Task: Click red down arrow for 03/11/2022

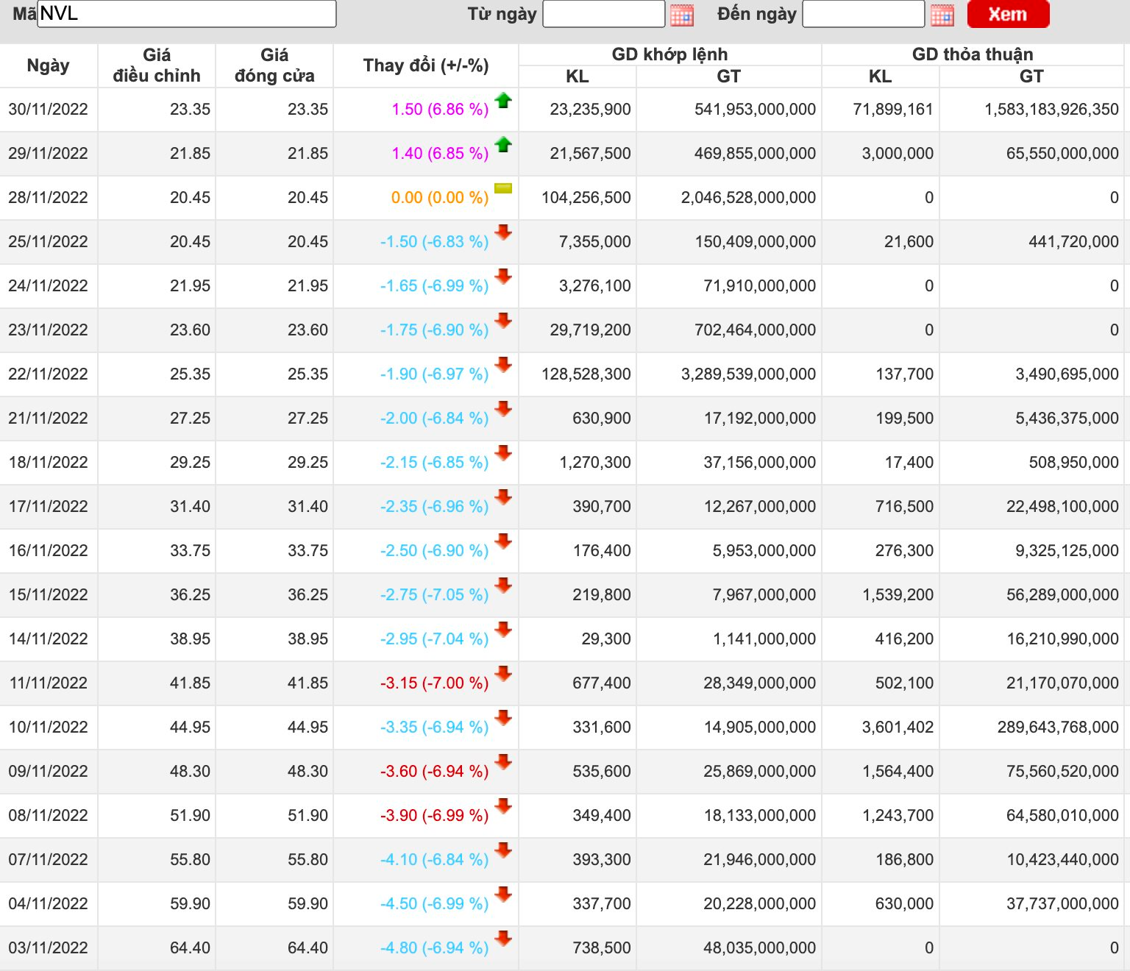Action: point(503,939)
